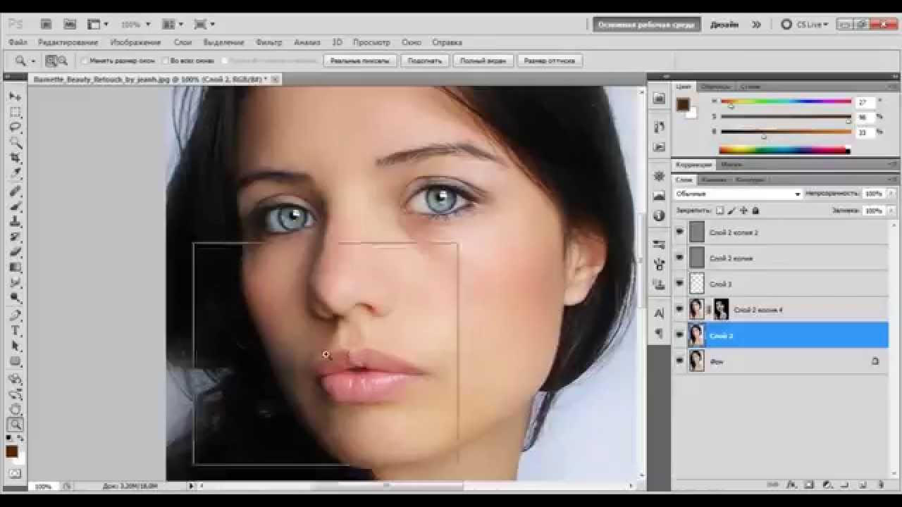Image resolution: width=902 pixels, height=507 pixels.
Task: Click the Размер оттиска button
Action: (550, 61)
